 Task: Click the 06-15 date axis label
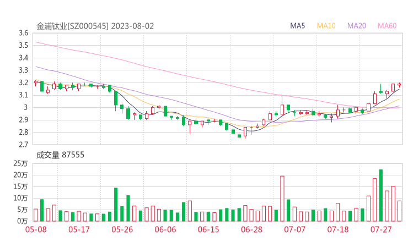pyautogui.click(x=208, y=229)
